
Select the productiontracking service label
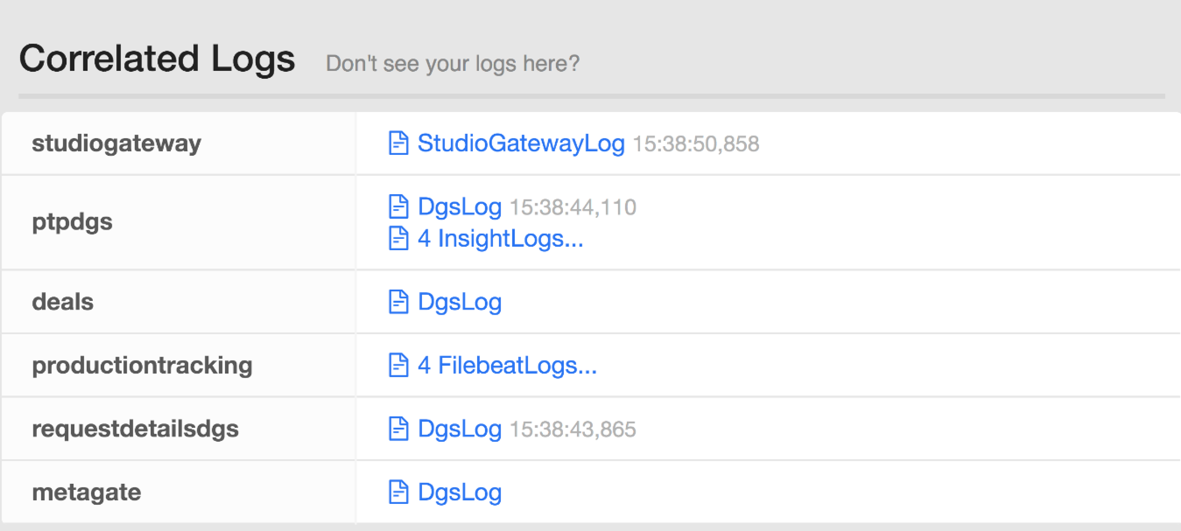tap(142, 365)
